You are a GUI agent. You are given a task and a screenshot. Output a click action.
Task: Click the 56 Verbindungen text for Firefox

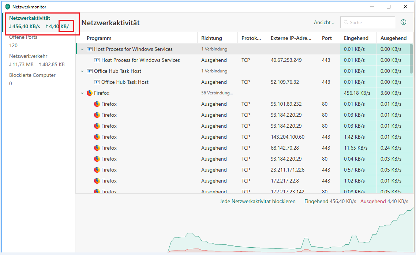click(217, 93)
